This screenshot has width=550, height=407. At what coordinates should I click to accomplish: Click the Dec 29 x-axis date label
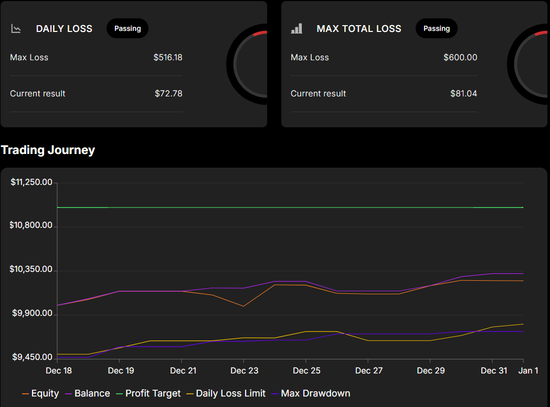click(x=431, y=371)
